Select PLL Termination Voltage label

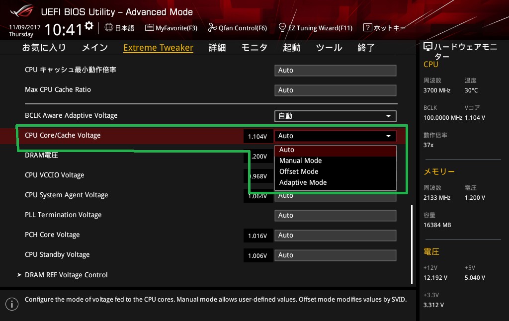click(x=63, y=215)
